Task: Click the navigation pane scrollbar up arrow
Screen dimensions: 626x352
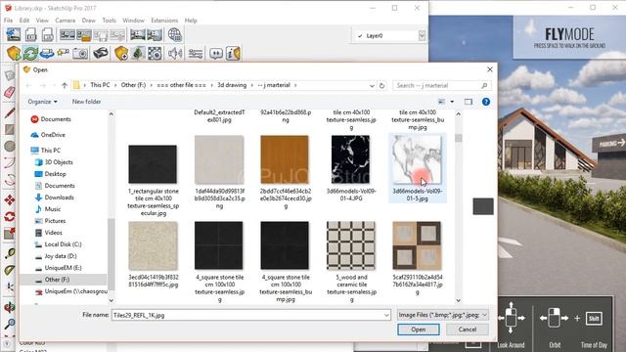Action: tap(112, 114)
